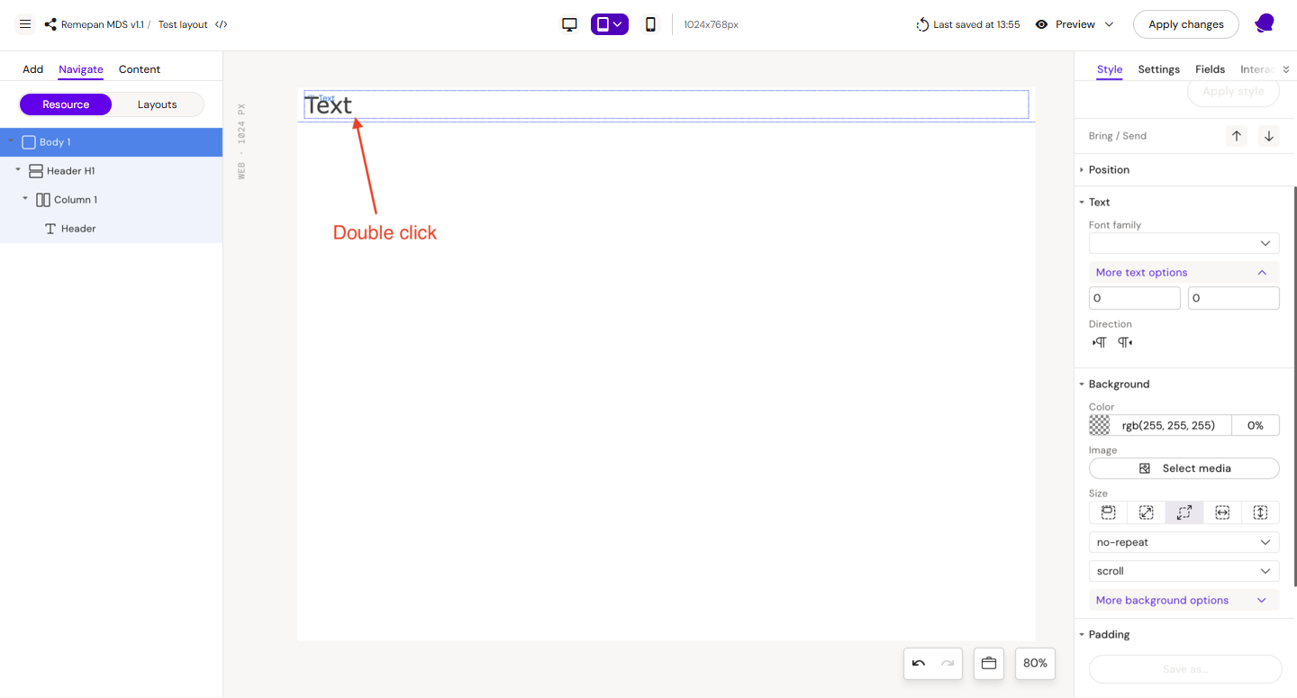The width and height of the screenshot is (1297, 698).
Task: Set text direction left-to-right
Action: click(1099, 342)
